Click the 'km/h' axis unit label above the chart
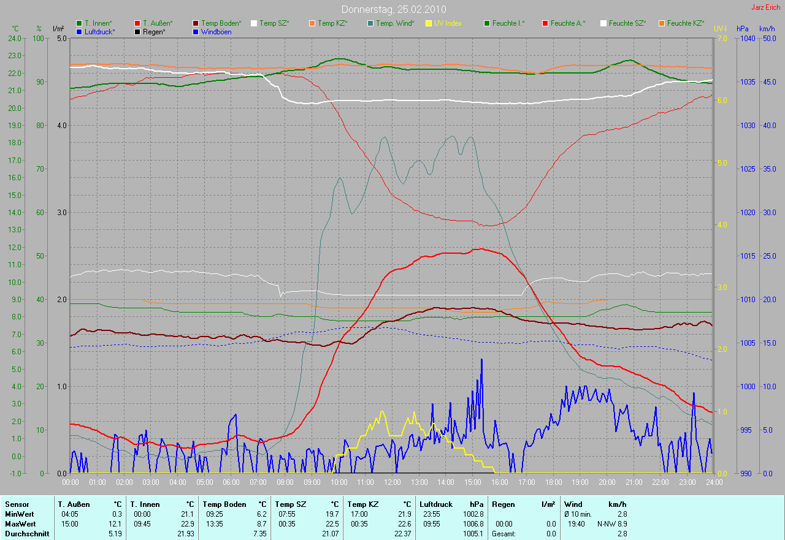The image size is (785, 540). coord(767,29)
